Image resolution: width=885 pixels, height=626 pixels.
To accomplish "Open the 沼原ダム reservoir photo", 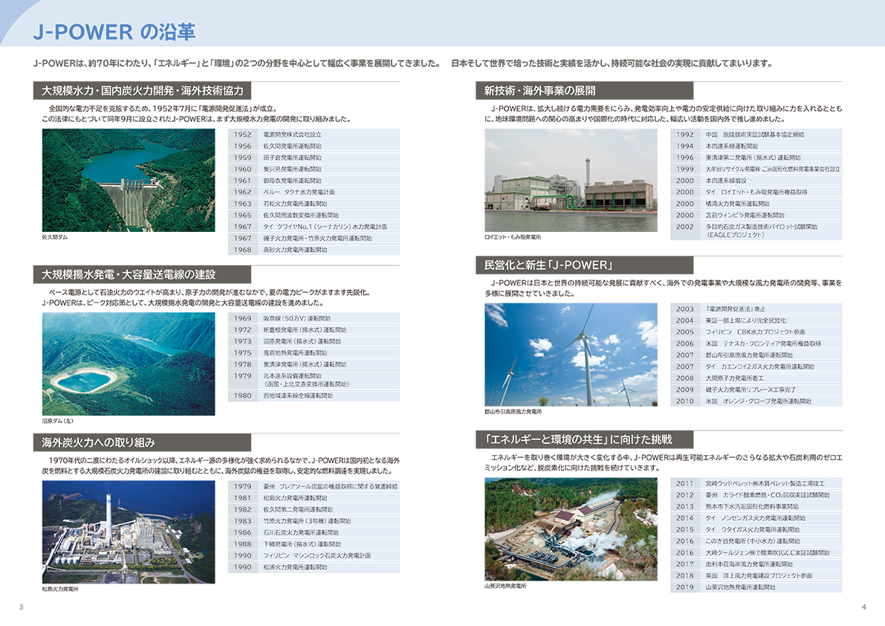I will [x=129, y=364].
